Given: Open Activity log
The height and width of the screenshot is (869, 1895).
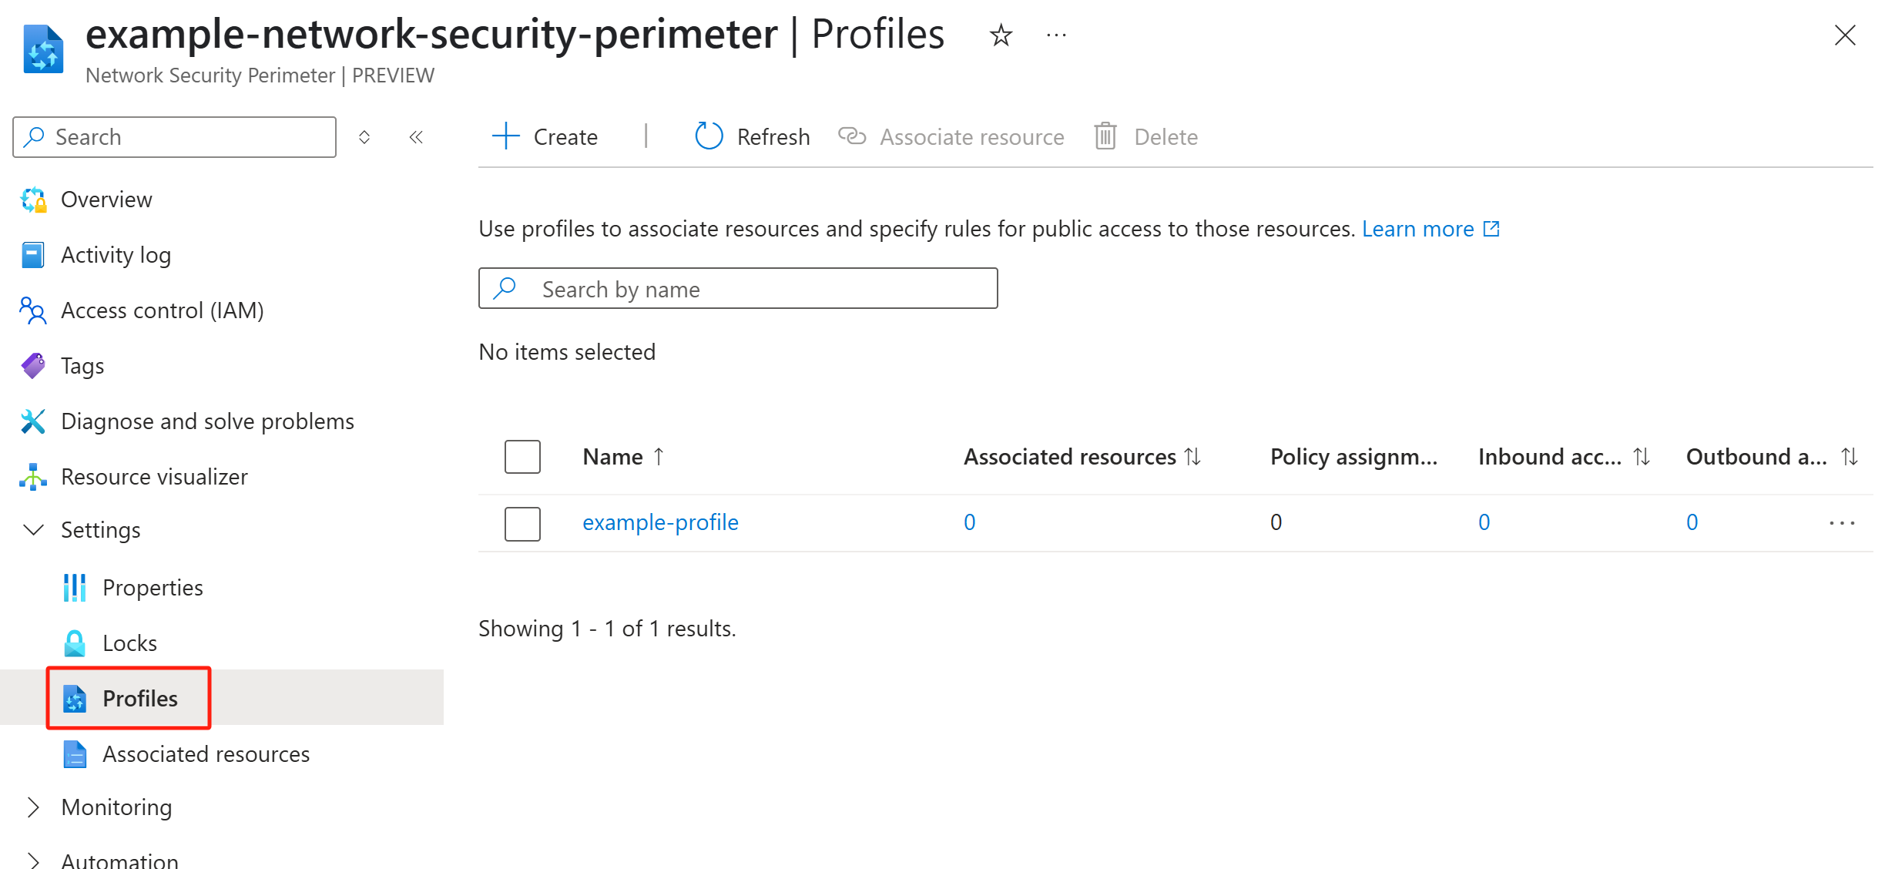Looking at the screenshot, I should [116, 255].
